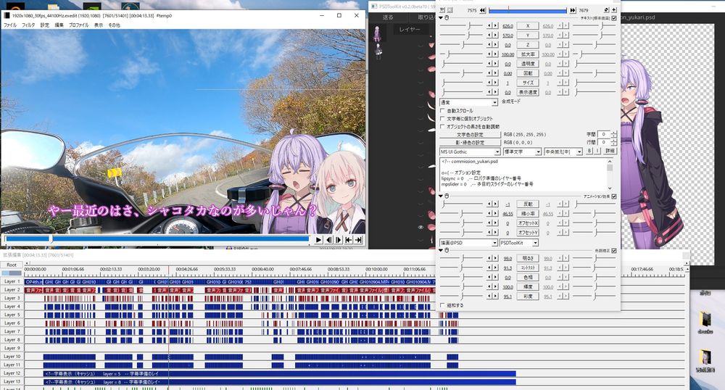725x390 pixels.
Task: Enable the 自動スクロール checkbox
Action: click(x=442, y=111)
